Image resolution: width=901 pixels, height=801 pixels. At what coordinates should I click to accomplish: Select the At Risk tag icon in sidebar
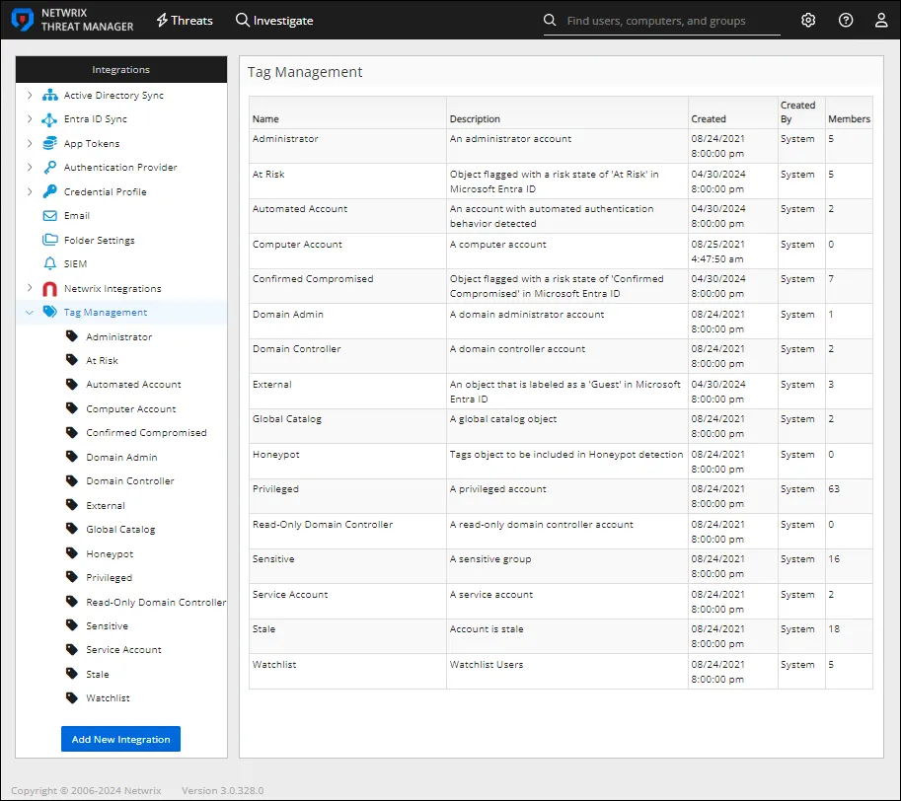click(x=72, y=360)
